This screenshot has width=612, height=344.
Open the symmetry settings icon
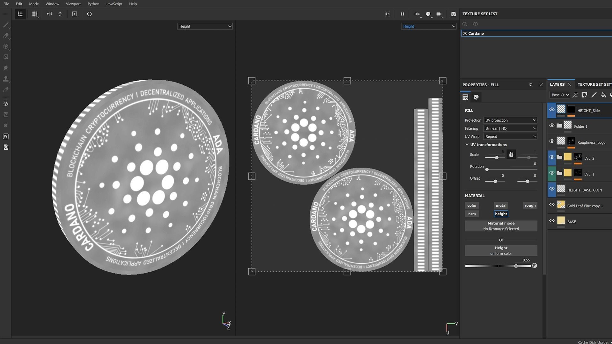pyautogui.click(x=417, y=14)
